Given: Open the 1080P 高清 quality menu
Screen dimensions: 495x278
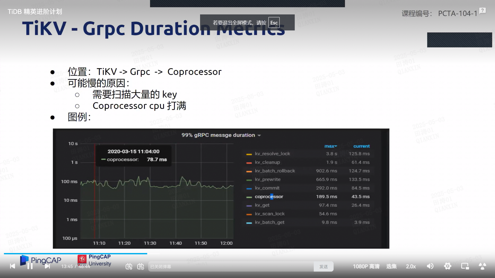Looking at the screenshot, I should [366, 266].
